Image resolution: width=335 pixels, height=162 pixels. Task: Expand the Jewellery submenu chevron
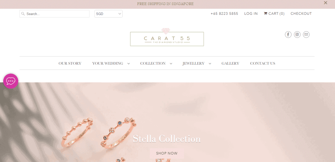(210, 64)
